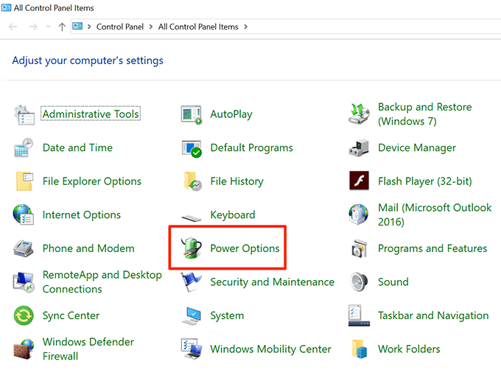This screenshot has height=384, width=501.
Task: Open the Date and Time link
Action: click(77, 147)
